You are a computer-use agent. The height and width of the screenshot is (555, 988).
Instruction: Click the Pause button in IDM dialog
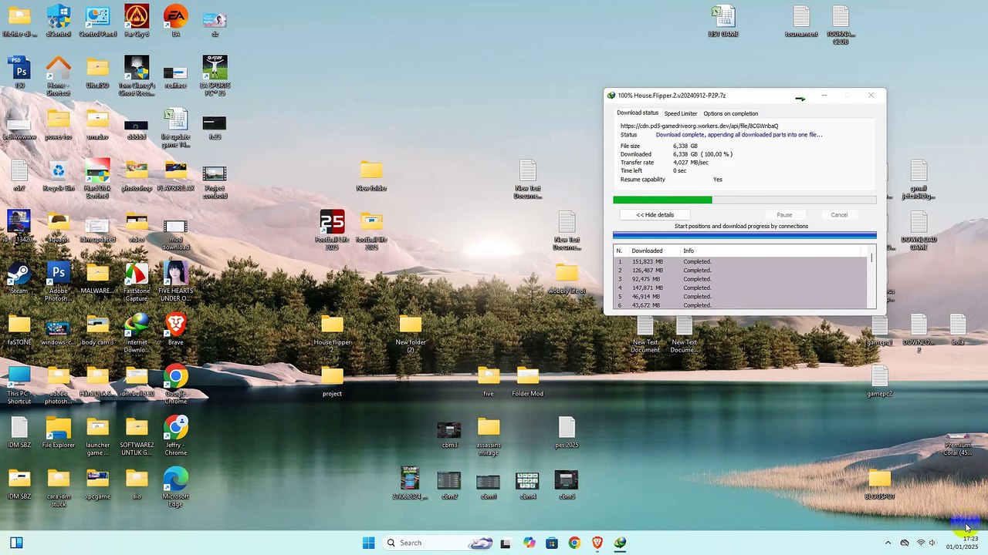tap(784, 215)
